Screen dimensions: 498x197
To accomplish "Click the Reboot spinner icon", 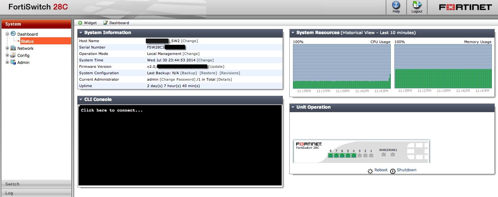I will pyautogui.click(x=370, y=171).
